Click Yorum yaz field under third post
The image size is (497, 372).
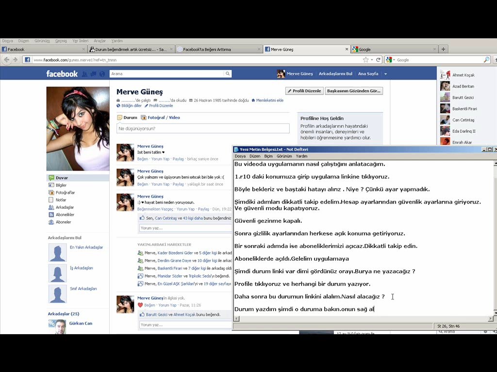pyautogui.click(x=186, y=228)
